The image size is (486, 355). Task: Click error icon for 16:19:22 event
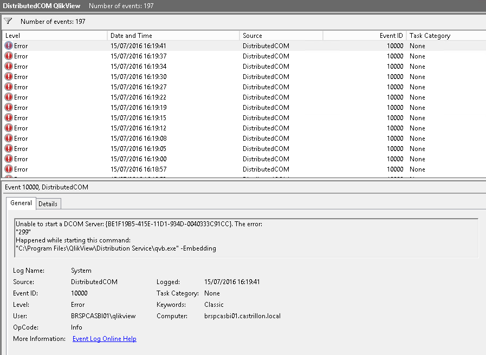click(x=9, y=97)
